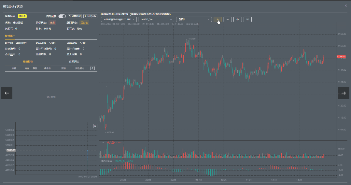Screen dimensions: 351x185
Task: Go to next item with right arrow
Action: [343, 93]
